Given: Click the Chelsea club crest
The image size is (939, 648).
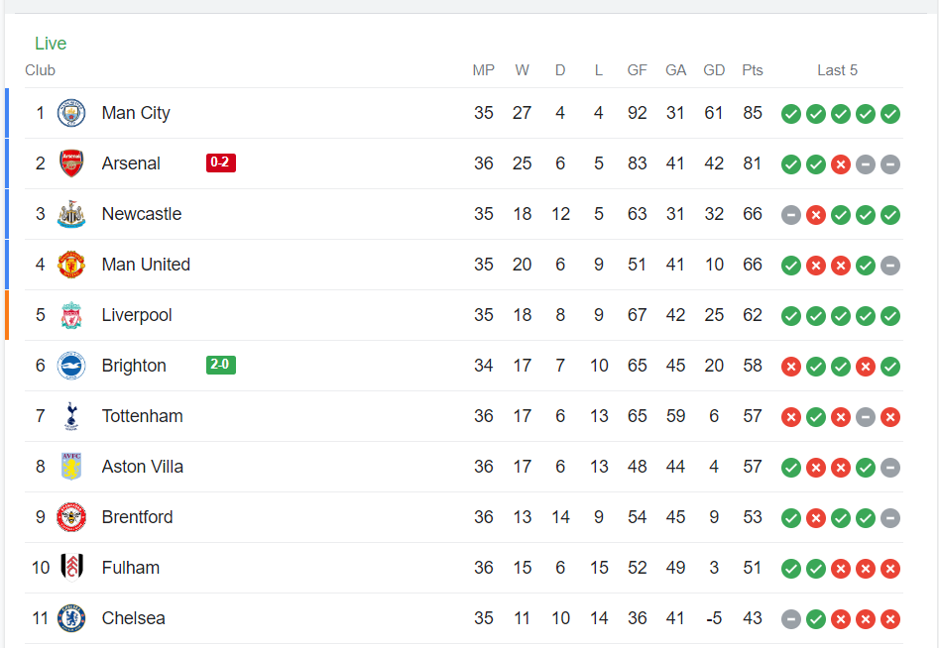Looking at the screenshot, I should [71, 618].
